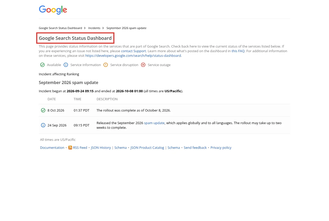Click blue info icon in 24 Sep row
The width and height of the screenshot is (329, 221).
click(43, 125)
